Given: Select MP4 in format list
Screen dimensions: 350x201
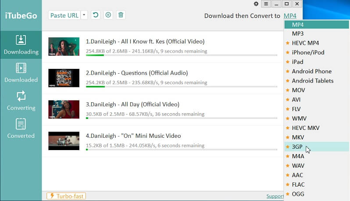Looking at the screenshot, I should click(317, 25).
